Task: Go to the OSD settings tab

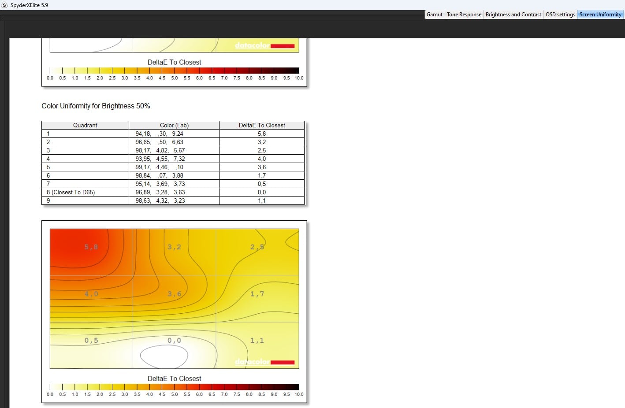Action: pyautogui.click(x=560, y=15)
